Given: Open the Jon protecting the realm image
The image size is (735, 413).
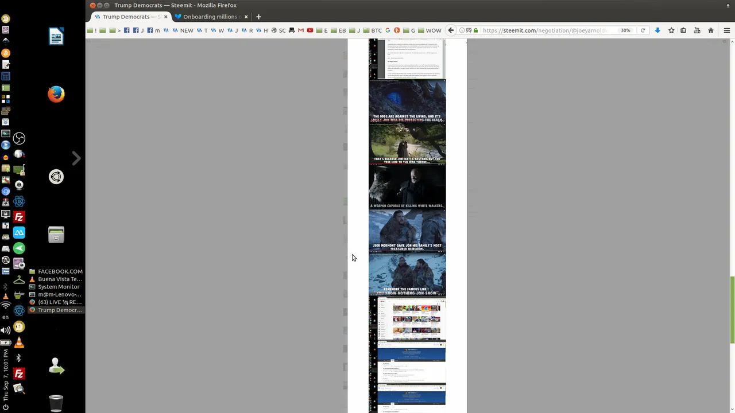Looking at the screenshot, I should point(407,101).
